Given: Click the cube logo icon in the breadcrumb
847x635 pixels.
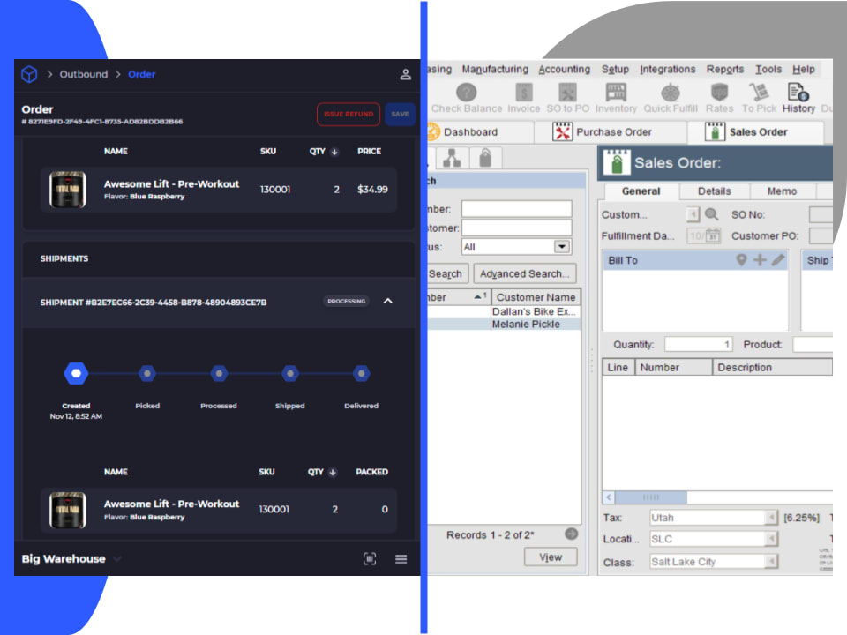Looking at the screenshot, I should click(x=29, y=74).
